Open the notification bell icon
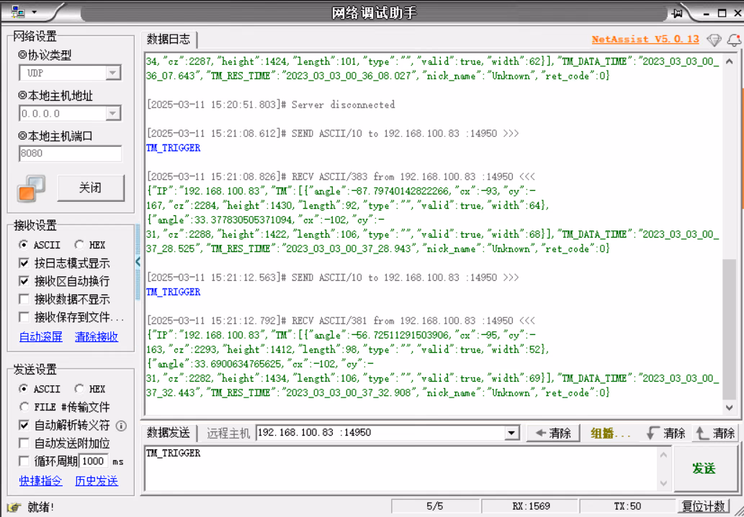The height and width of the screenshot is (517, 744). (x=734, y=40)
